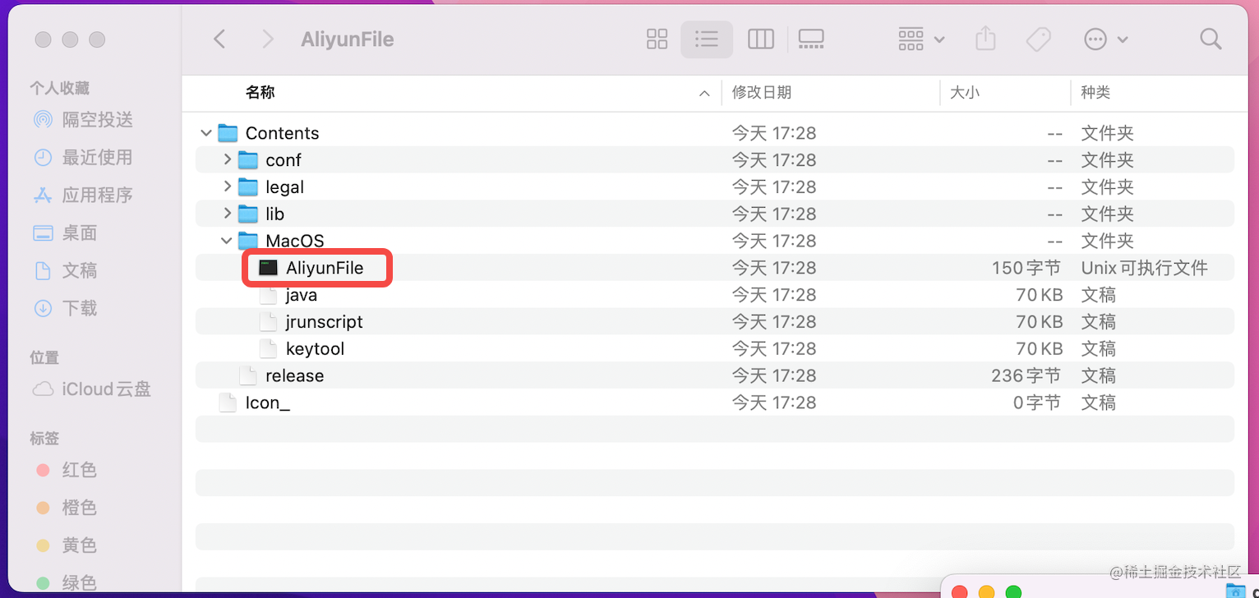Select the legal folder icon

tap(248, 187)
